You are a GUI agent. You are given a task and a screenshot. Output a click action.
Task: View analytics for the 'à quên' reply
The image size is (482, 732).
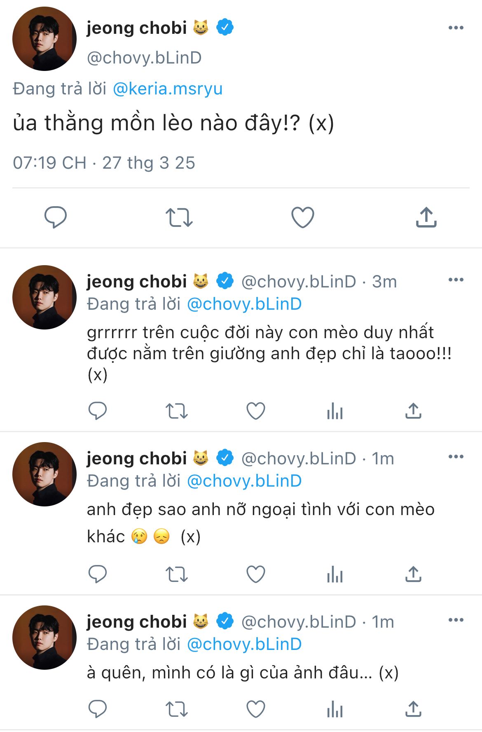[335, 709]
